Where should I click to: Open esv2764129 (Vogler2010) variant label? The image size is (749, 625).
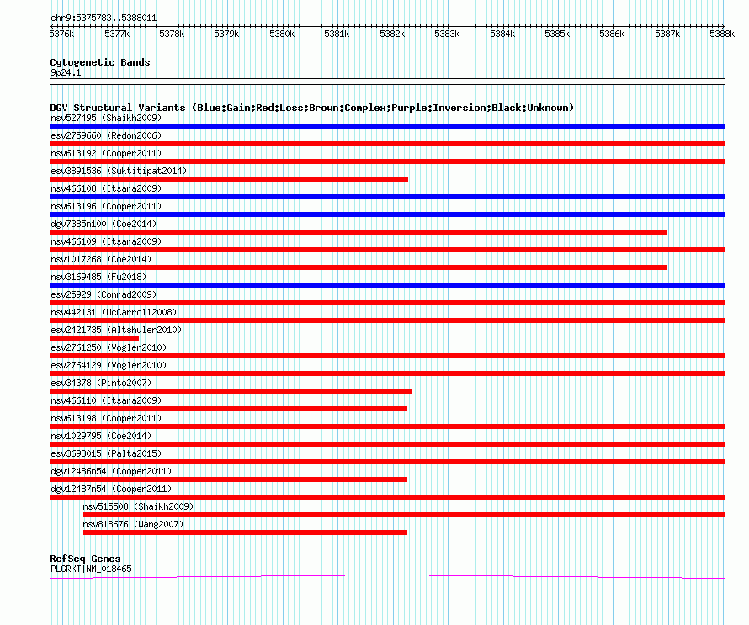click(x=109, y=365)
